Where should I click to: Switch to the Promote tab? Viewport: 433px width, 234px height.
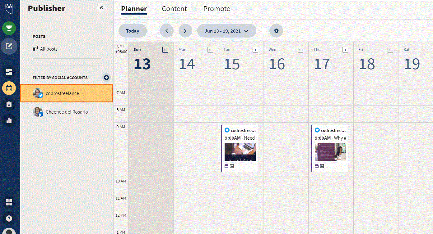pos(217,9)
